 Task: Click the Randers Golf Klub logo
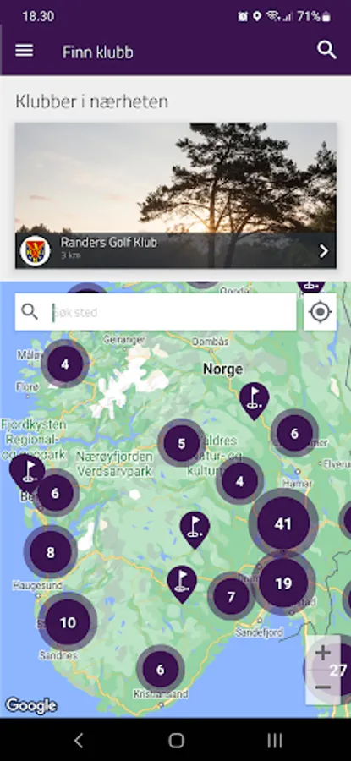36,250
